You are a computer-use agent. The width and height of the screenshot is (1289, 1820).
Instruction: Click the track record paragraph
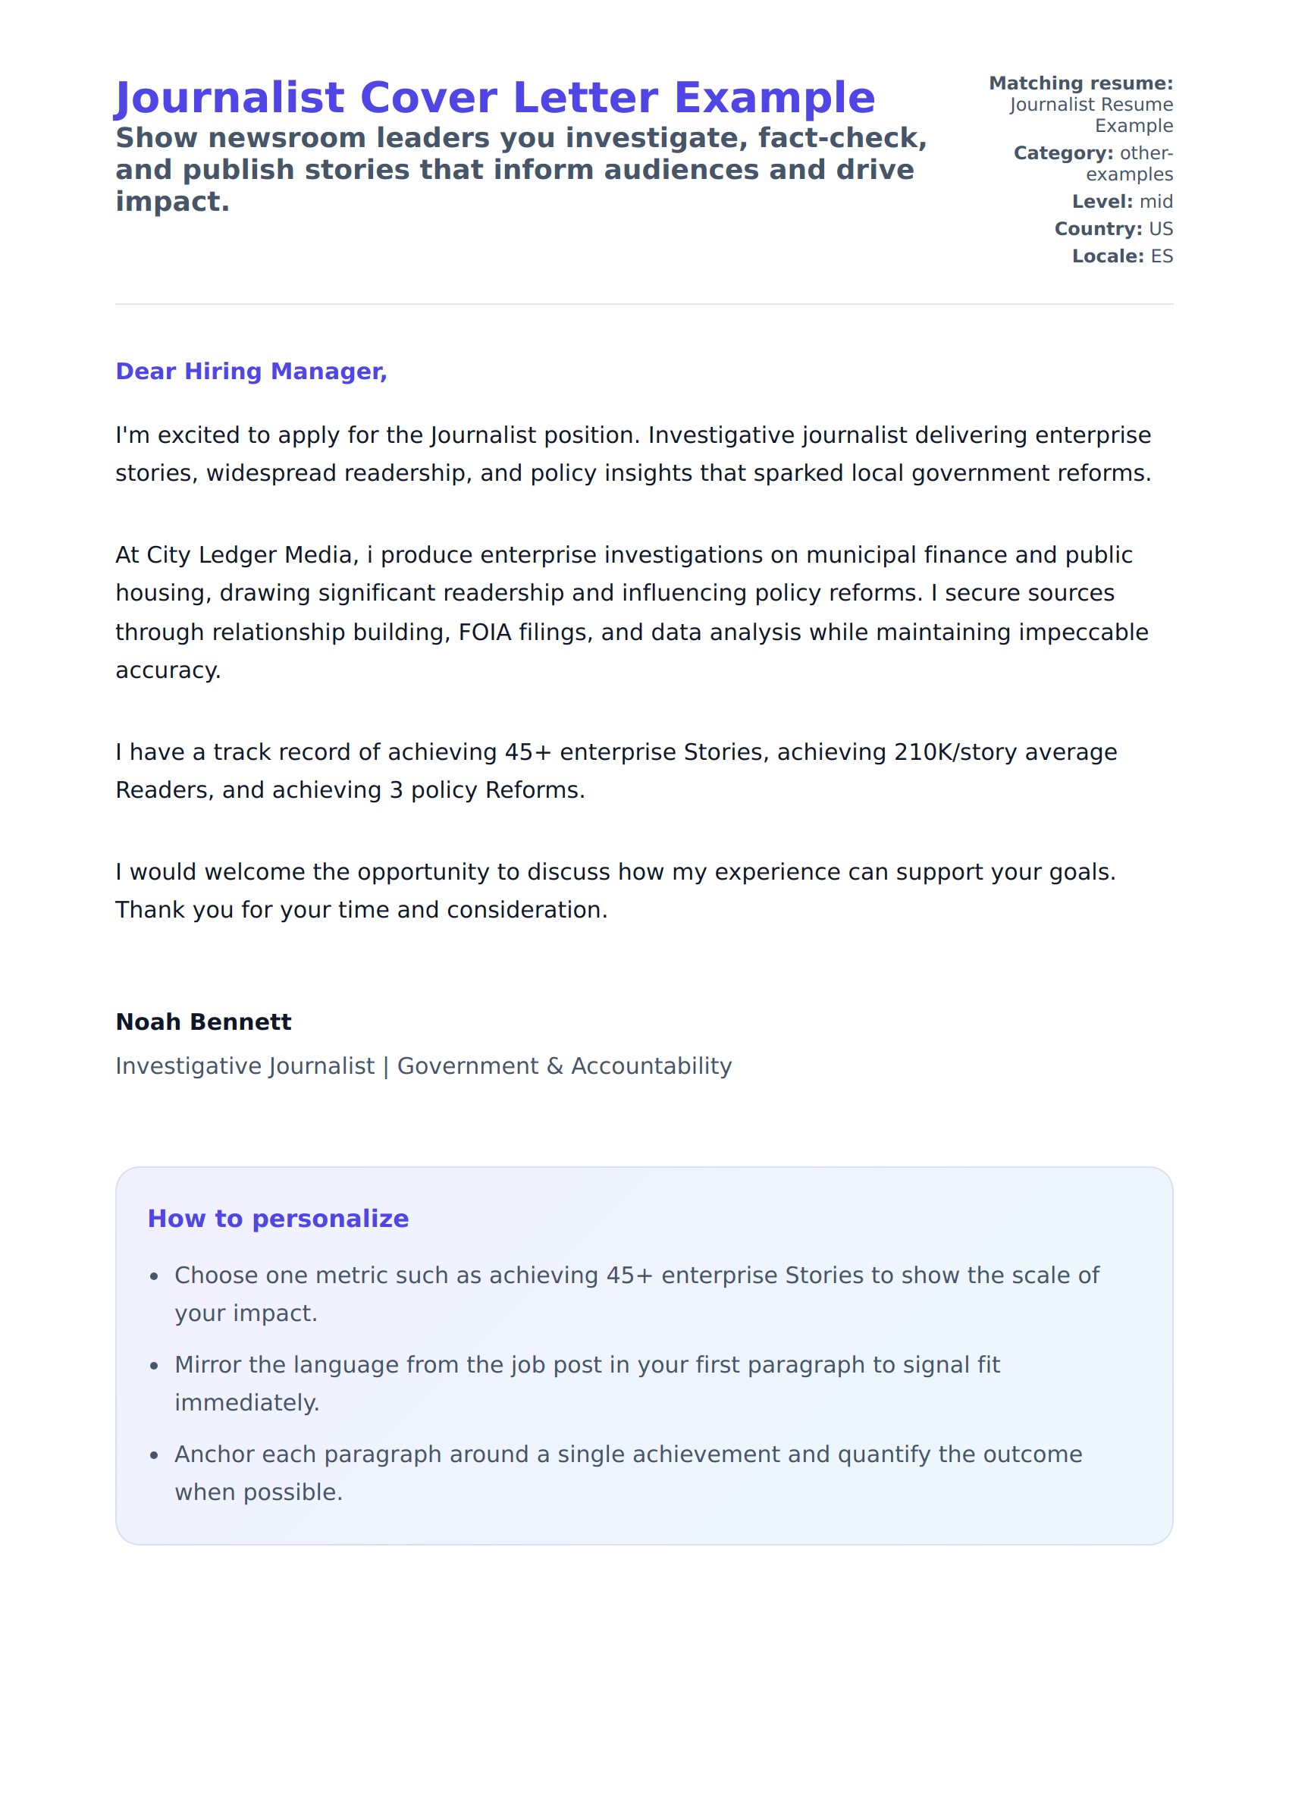pos(616,770)
